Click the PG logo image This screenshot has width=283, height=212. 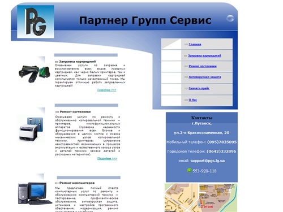click(x=36, y=21)
